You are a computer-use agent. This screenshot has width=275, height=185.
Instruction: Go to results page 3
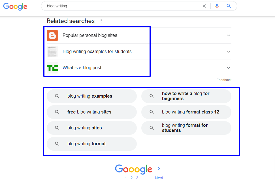click(x=137, y=178)
